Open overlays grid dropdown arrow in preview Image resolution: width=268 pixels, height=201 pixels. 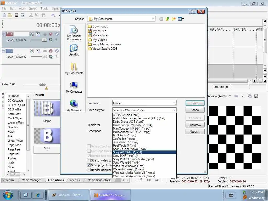coord(243,96)
